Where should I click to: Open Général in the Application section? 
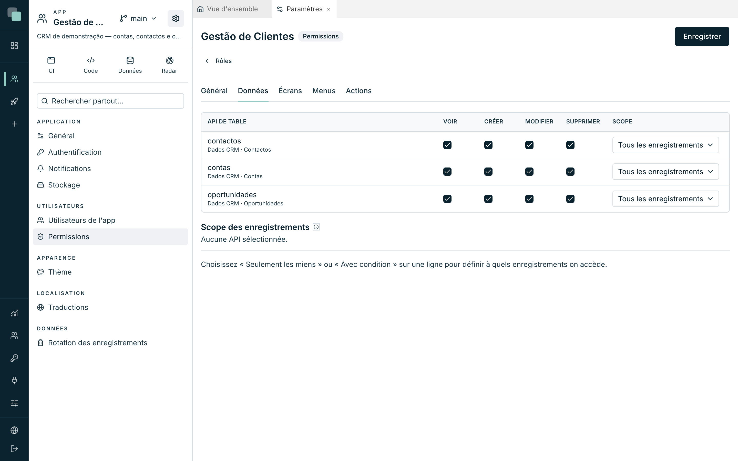(110, 136)
